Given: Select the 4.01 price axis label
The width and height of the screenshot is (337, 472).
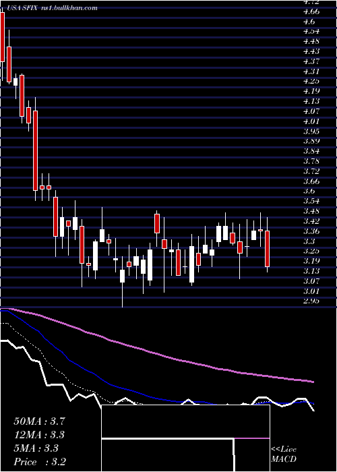Looking at the screenshot, I should tap(311, 121).
